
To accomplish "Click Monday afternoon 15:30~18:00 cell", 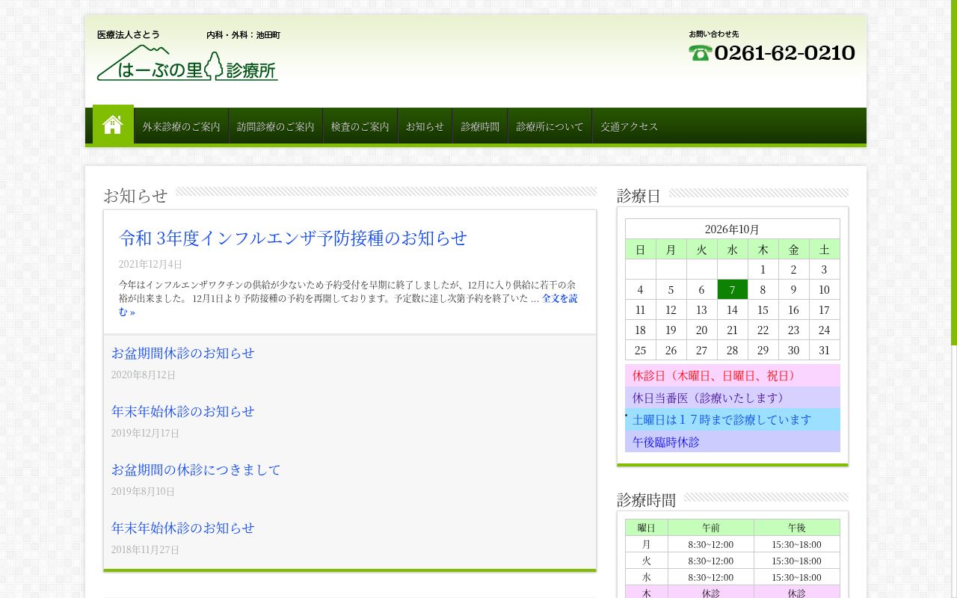I will point(796,544).
